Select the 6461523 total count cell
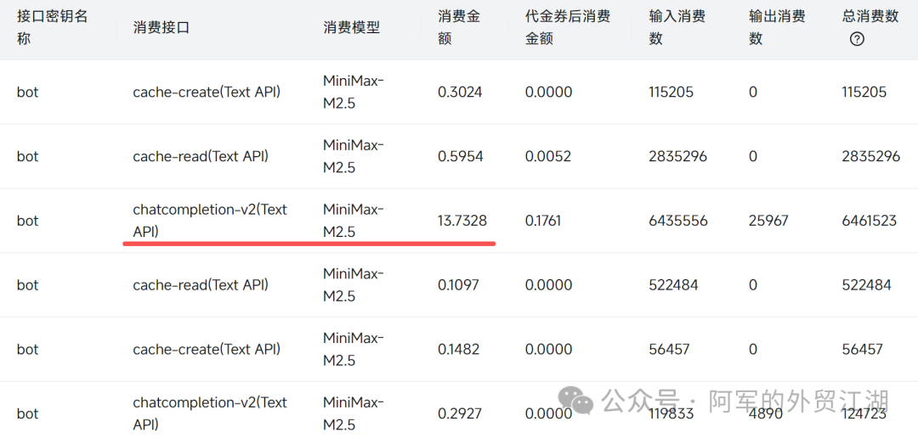 [x=869, y=221]
